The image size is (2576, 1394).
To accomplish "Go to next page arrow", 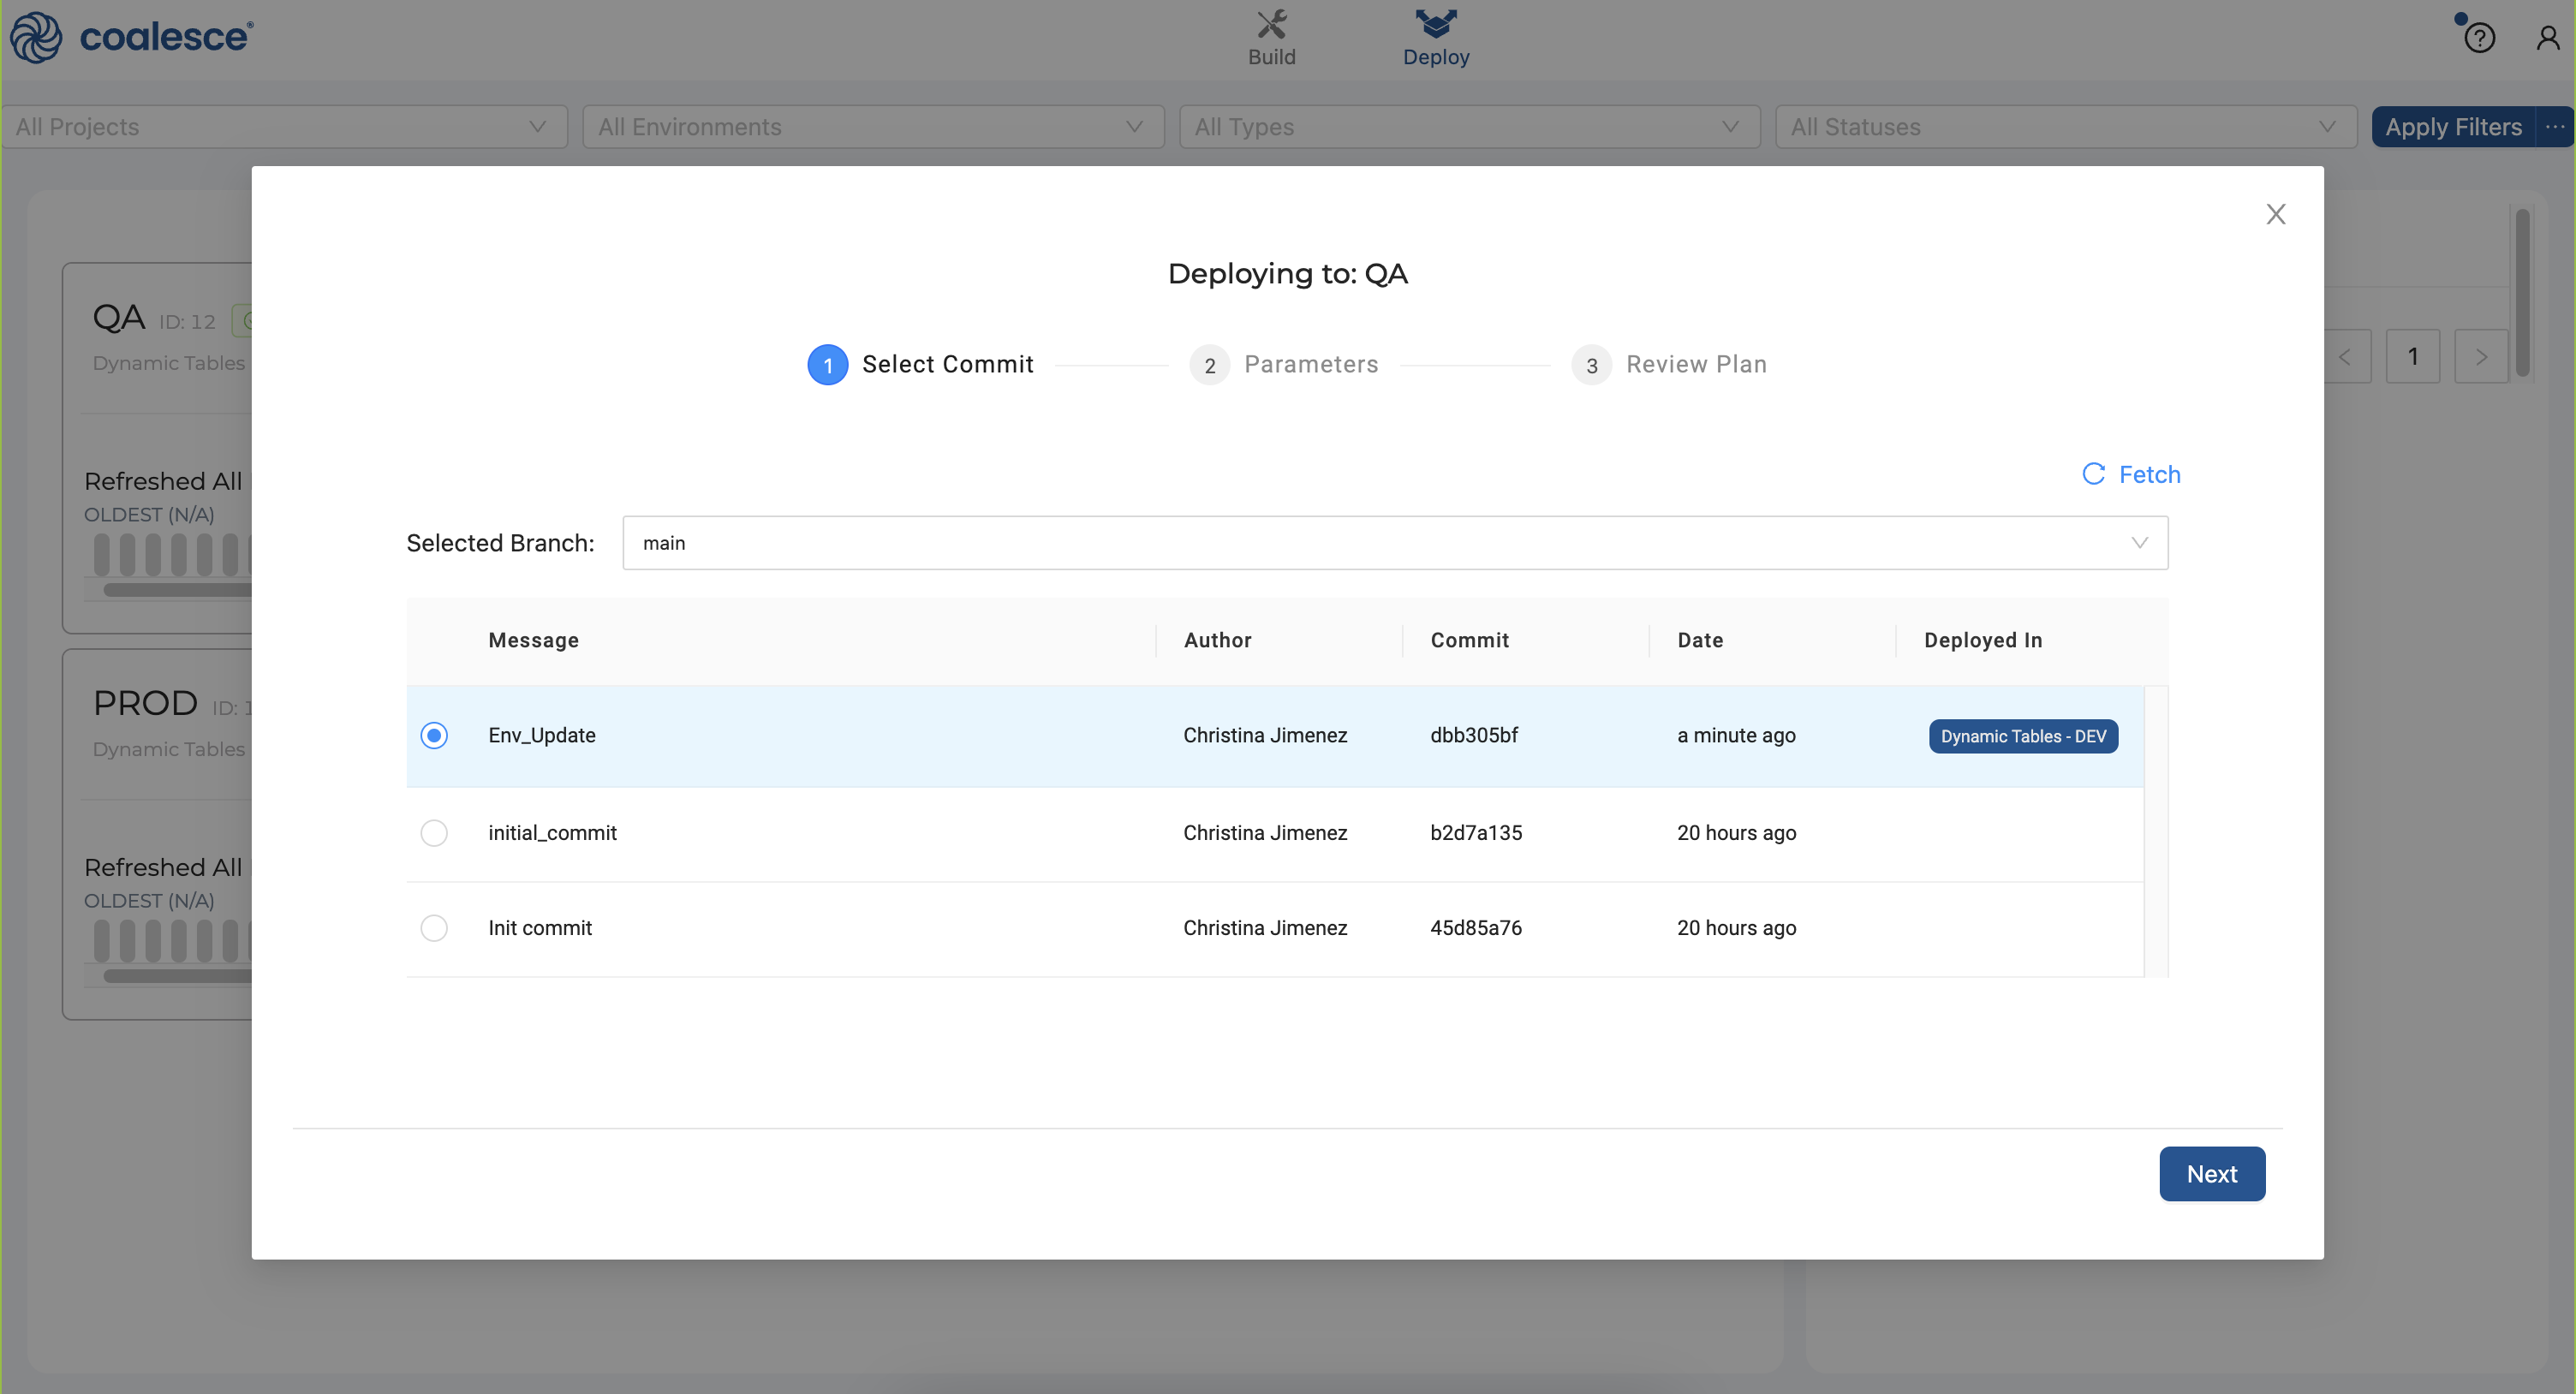I will (2480, 357).
